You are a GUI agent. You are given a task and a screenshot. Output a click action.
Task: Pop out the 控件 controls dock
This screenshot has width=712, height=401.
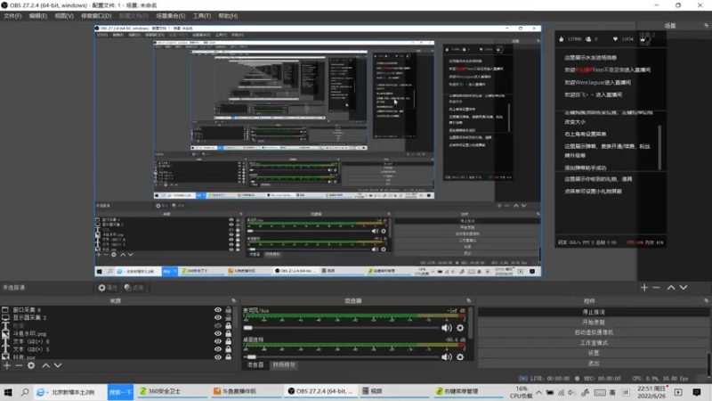click(x=706, y=300)
